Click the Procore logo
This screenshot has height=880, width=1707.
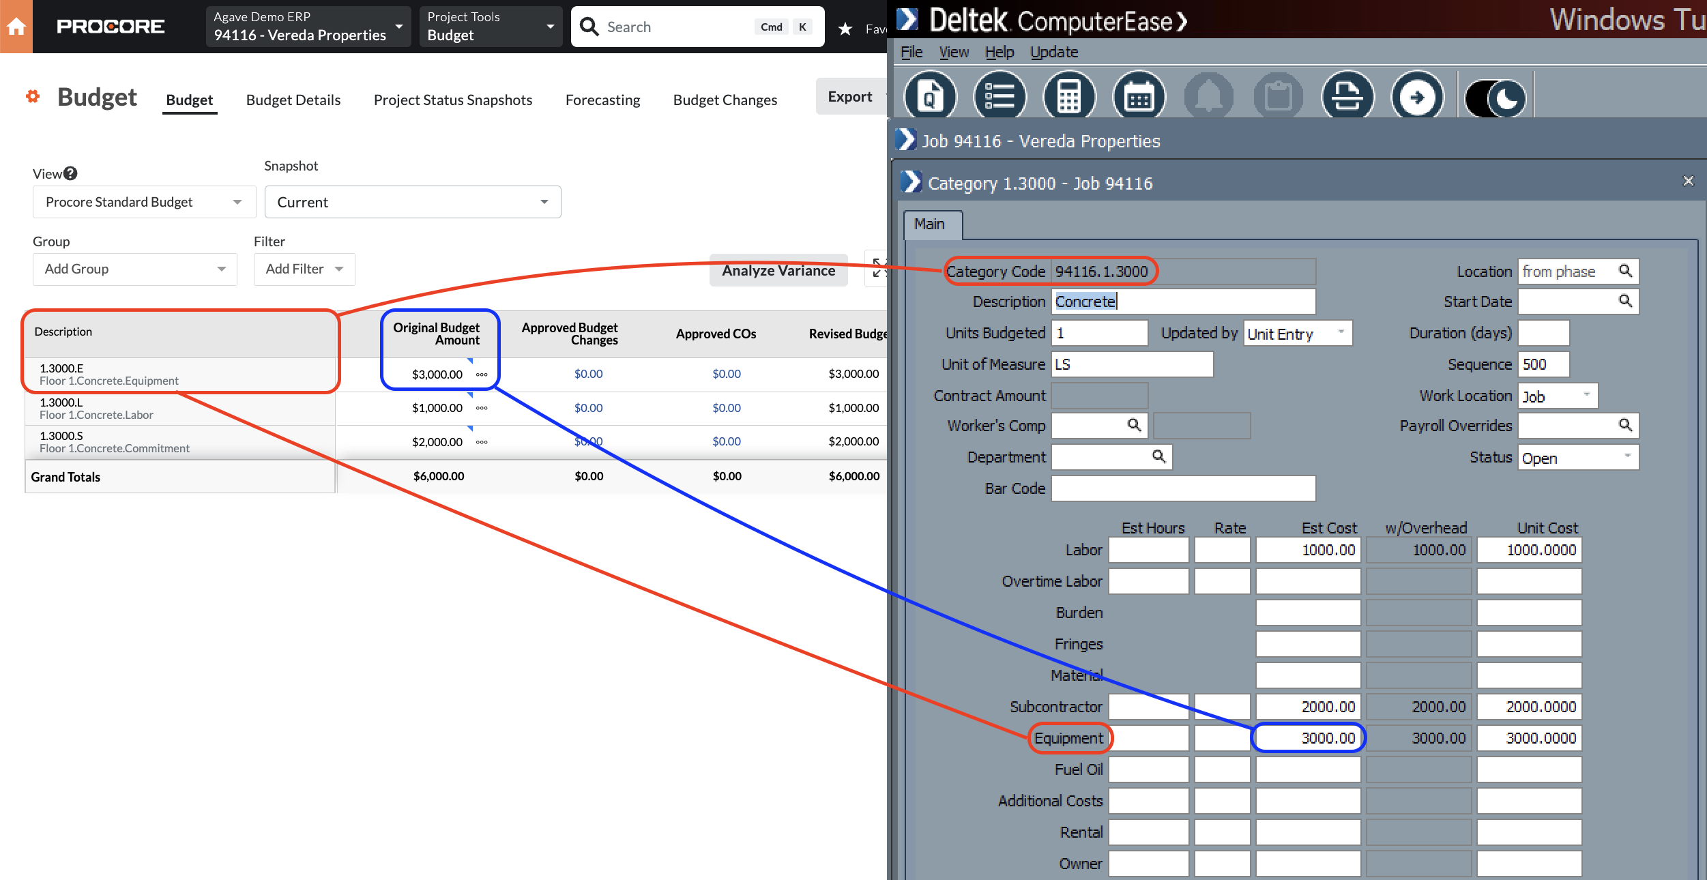pos(111,27)
